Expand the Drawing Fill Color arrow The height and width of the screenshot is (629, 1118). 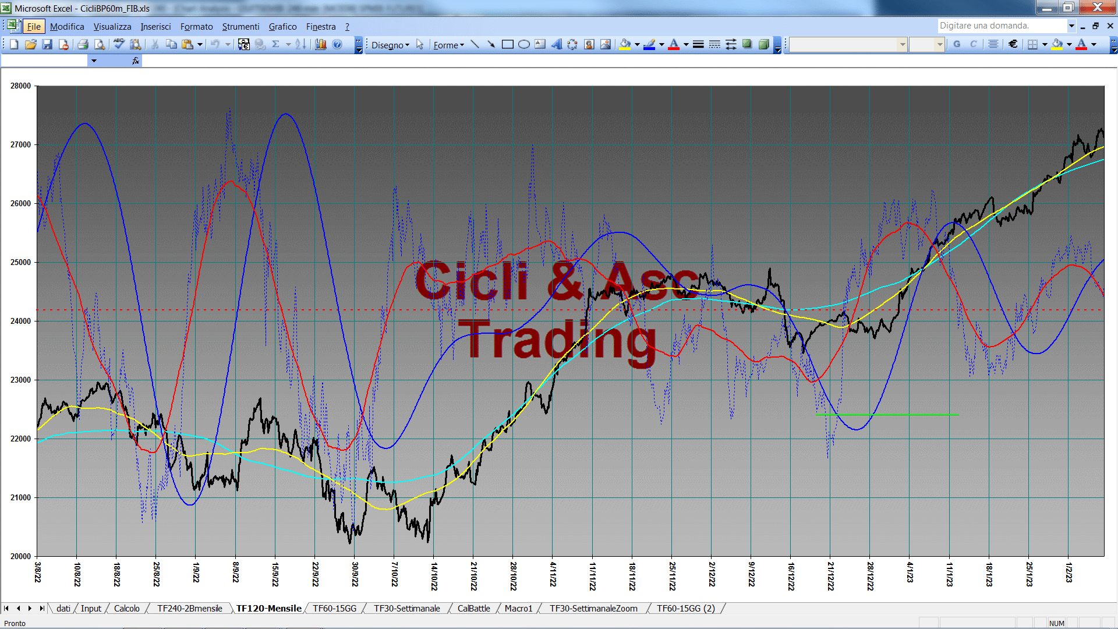coord(637,44)
